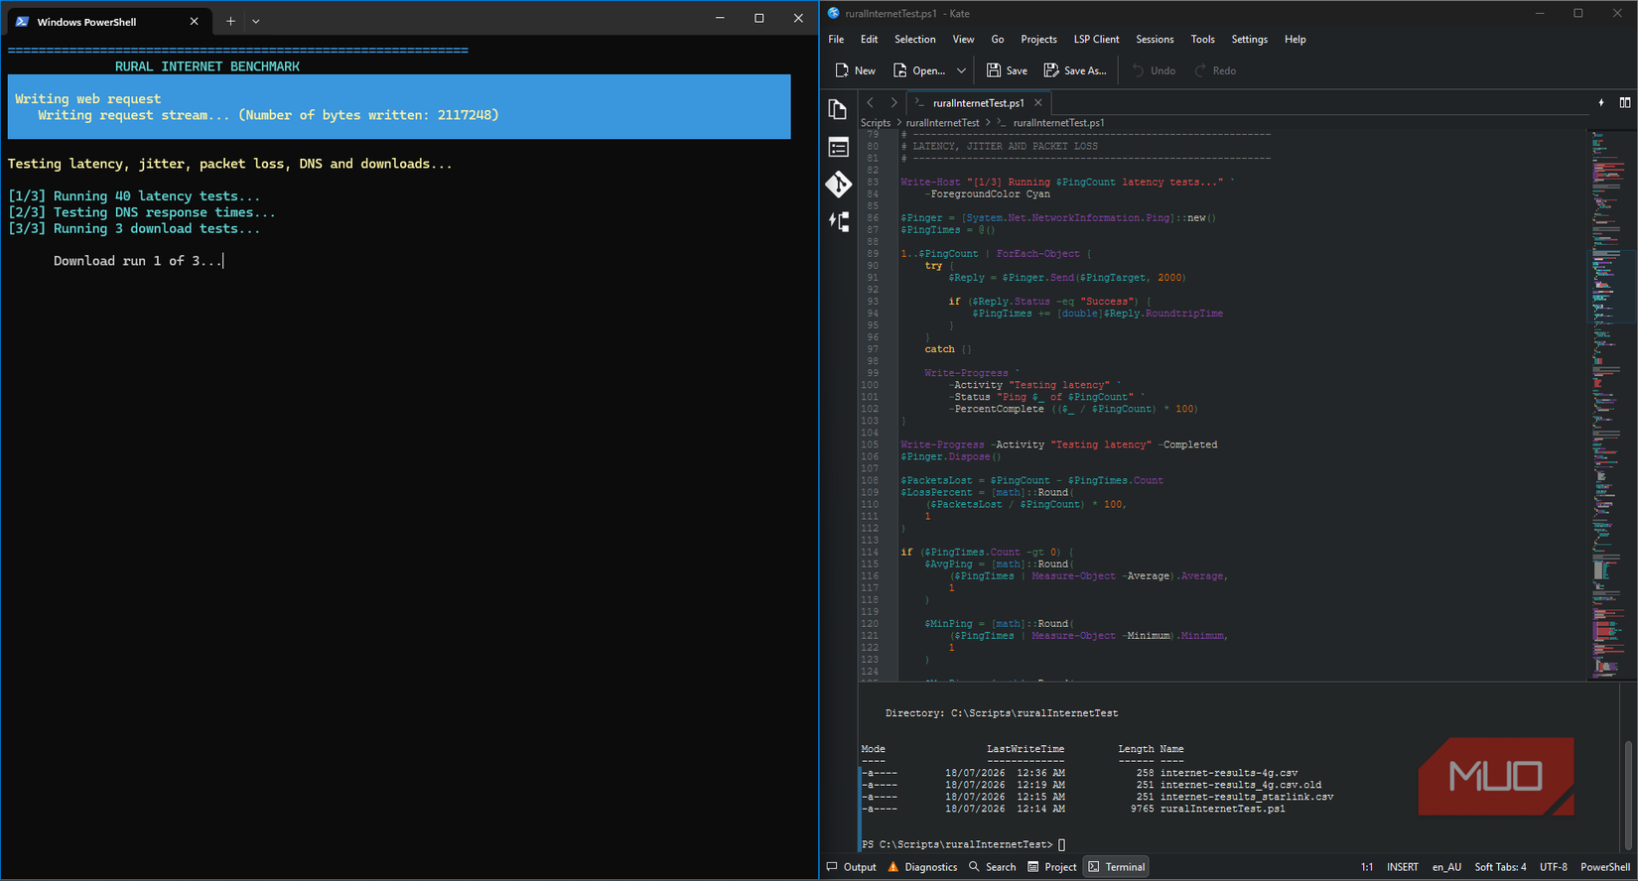
Task: Toggle the Output panel button
Action: (x=852, y=867)
